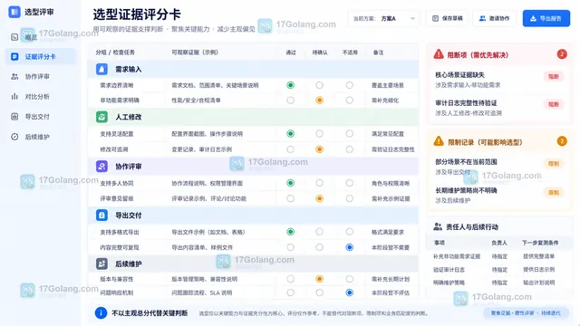580x326 pixels.
Task: Go to 概览 in the sidebar
Action: coord(40,37)
